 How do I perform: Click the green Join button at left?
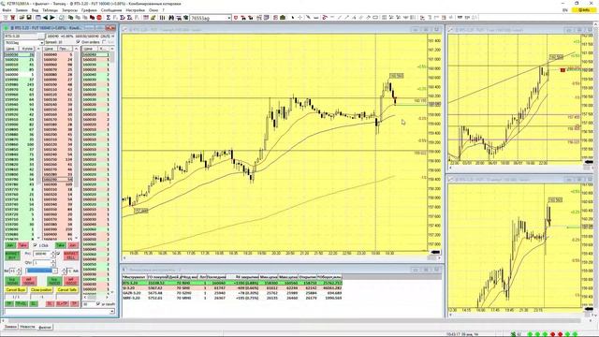click(10, 245)
